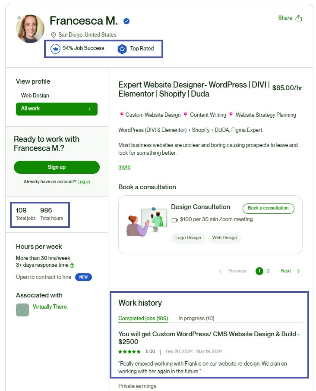Viewport: 316px width, 391px height.
Task: Click the Virtually There company logo icon
Action: pos(22,310)
